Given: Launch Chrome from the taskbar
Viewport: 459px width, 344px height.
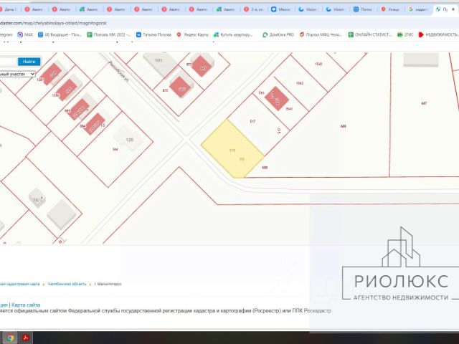Looking at the screenshot, I should pos(10,338).
